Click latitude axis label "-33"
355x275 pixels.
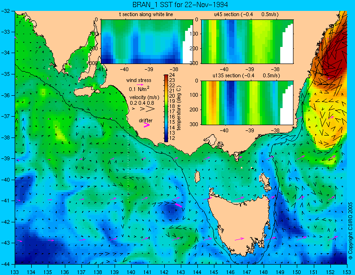(x=5, y=32)
